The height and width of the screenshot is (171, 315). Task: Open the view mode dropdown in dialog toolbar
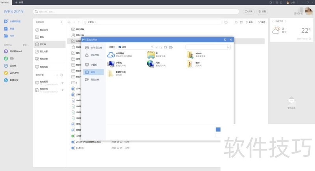[171, 47]
